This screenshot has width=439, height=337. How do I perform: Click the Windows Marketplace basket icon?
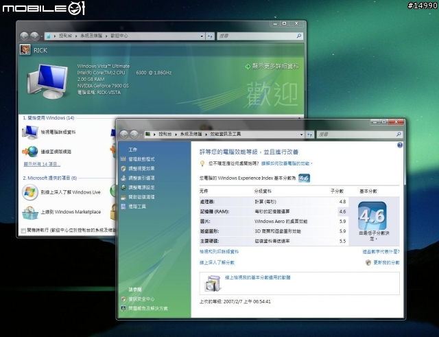30,213
